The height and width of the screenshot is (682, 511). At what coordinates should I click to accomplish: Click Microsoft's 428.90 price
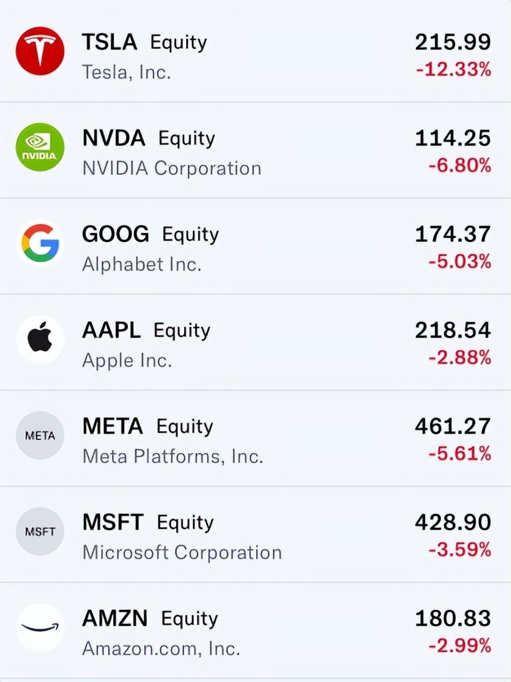pyautogui.click(x=452, y=522)
